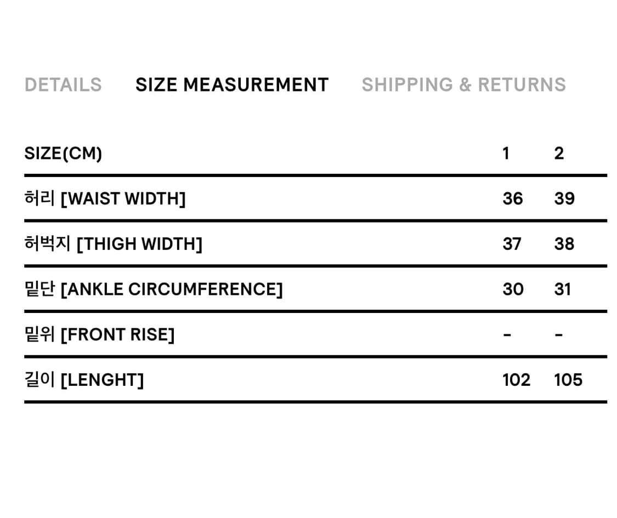Select length value 105
Screen dimensions: 617x518
coord(568,380)
